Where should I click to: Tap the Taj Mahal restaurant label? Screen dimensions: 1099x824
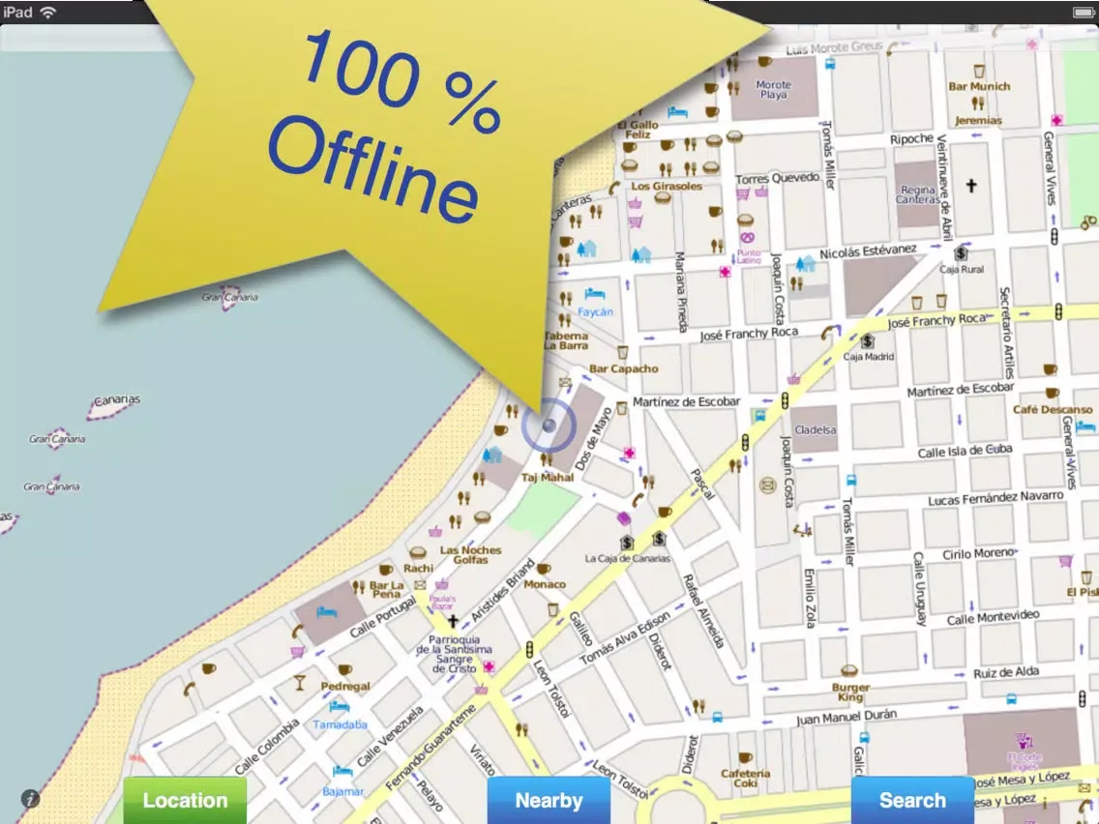click(548, 477)
